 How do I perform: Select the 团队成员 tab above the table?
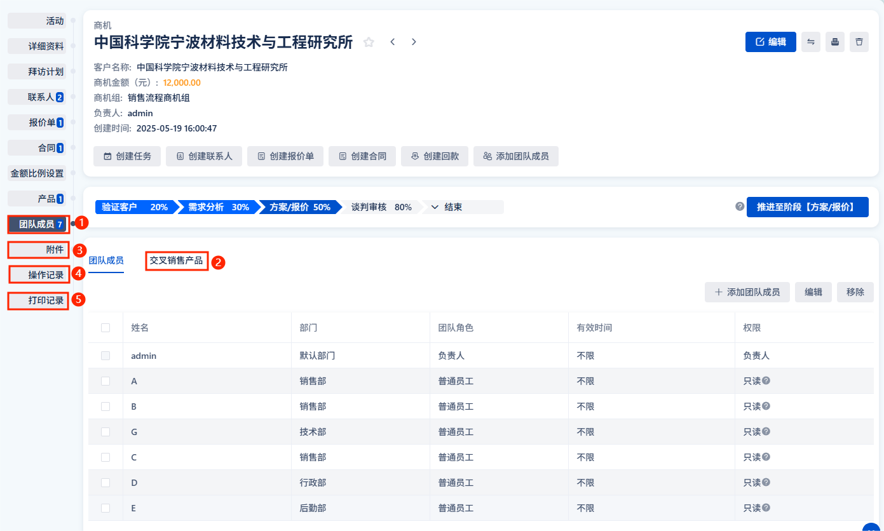point(106,260)
